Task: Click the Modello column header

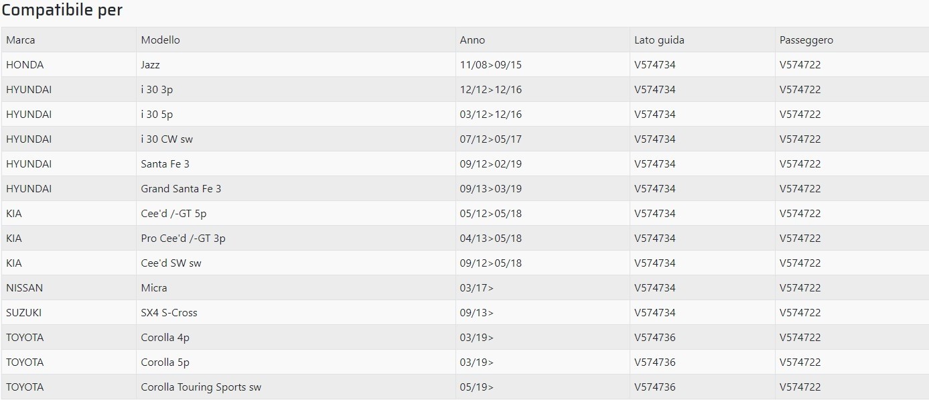Action: [160, 40]
